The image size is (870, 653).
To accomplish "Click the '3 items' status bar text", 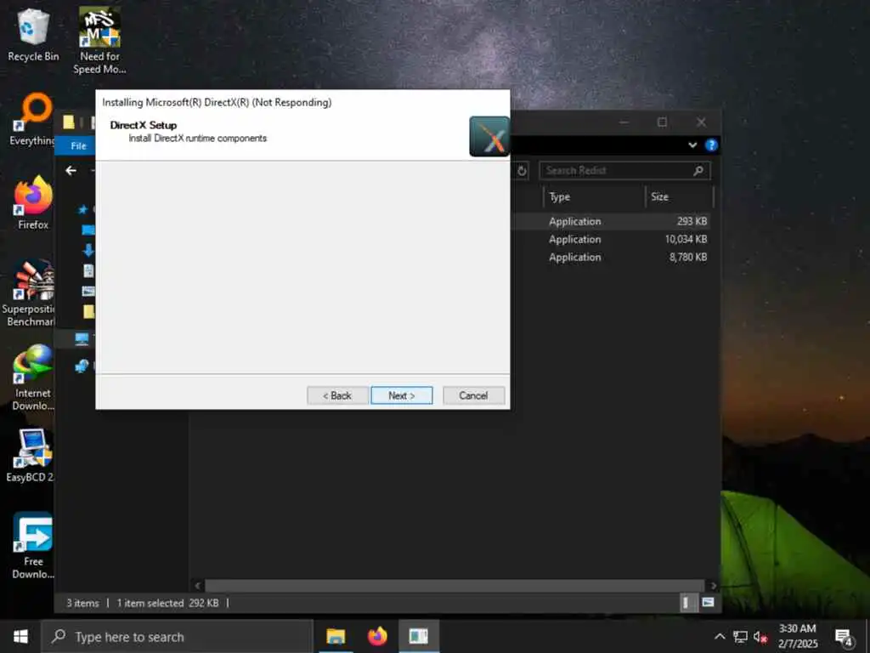I will coord(82,603).
